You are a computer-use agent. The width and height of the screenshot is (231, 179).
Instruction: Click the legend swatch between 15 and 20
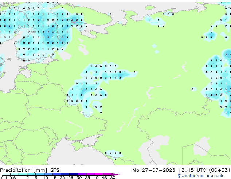pos(57,174)
